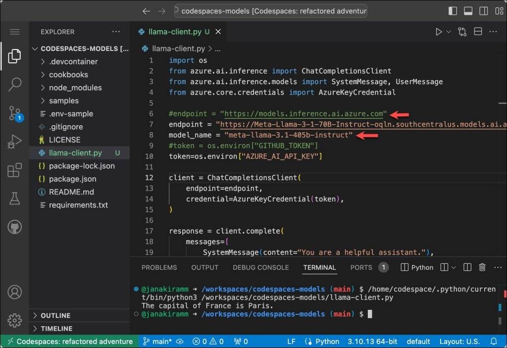Screen dimensions: 507x348
Task: Switch to the DEBUG CONSOLE tab
Action: (x=260, y=267)
